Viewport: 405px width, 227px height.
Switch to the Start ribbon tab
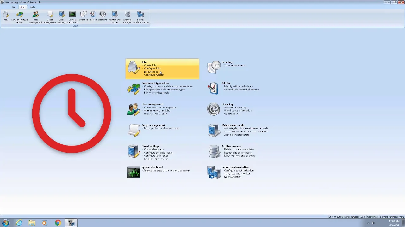tap(23, 7)
